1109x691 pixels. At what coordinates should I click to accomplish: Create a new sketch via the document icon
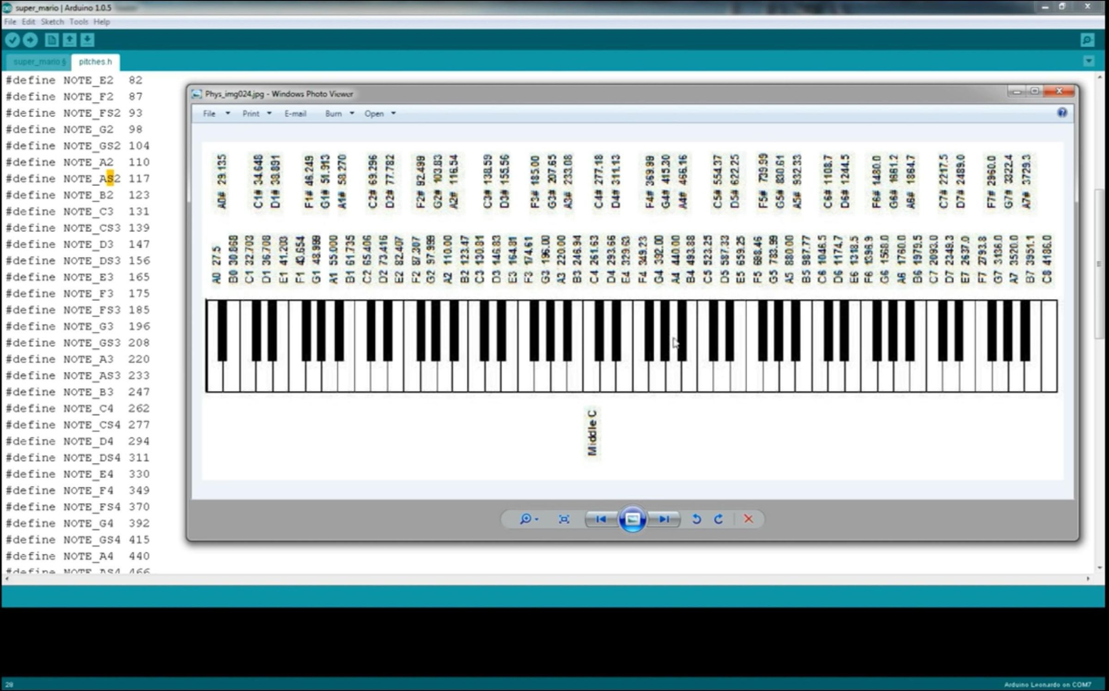[x=51, y=40]
